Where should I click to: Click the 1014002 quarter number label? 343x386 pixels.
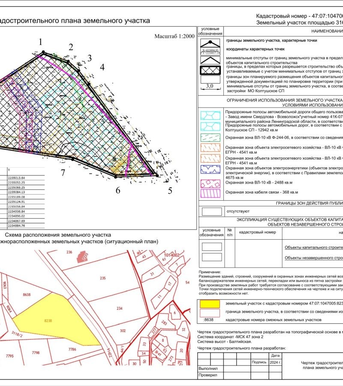pyautogui.click(x=172, y=255)
